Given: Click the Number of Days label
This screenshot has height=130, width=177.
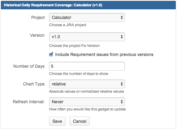Looking at the screenshot, I should click(29, 66).
